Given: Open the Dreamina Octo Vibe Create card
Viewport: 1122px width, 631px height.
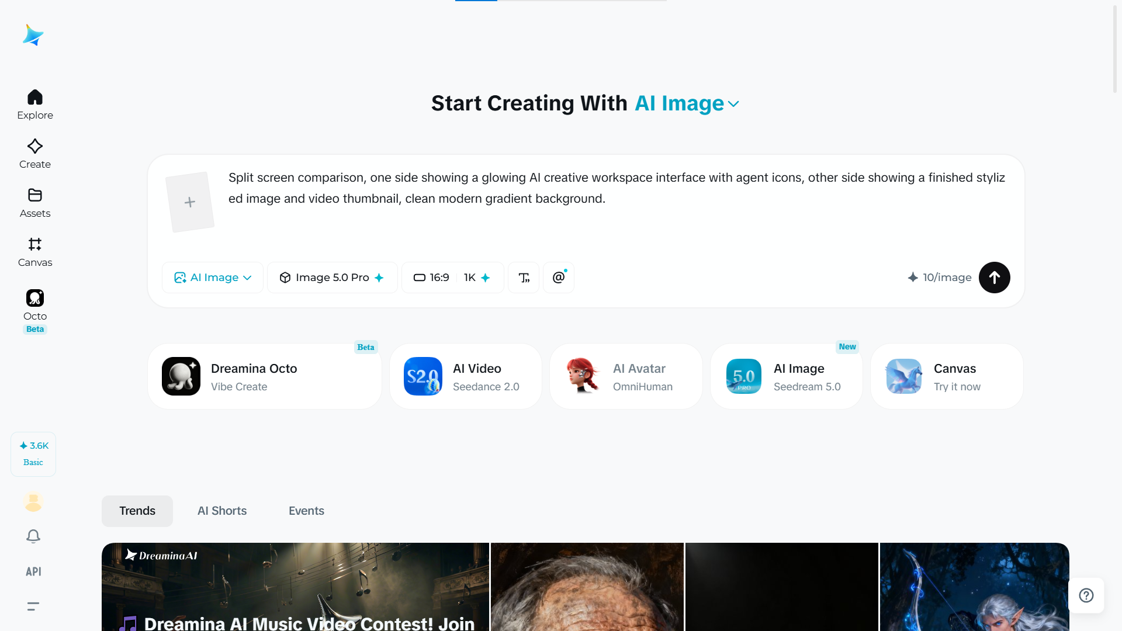Looking at the screenshot, I should (265, 376).
